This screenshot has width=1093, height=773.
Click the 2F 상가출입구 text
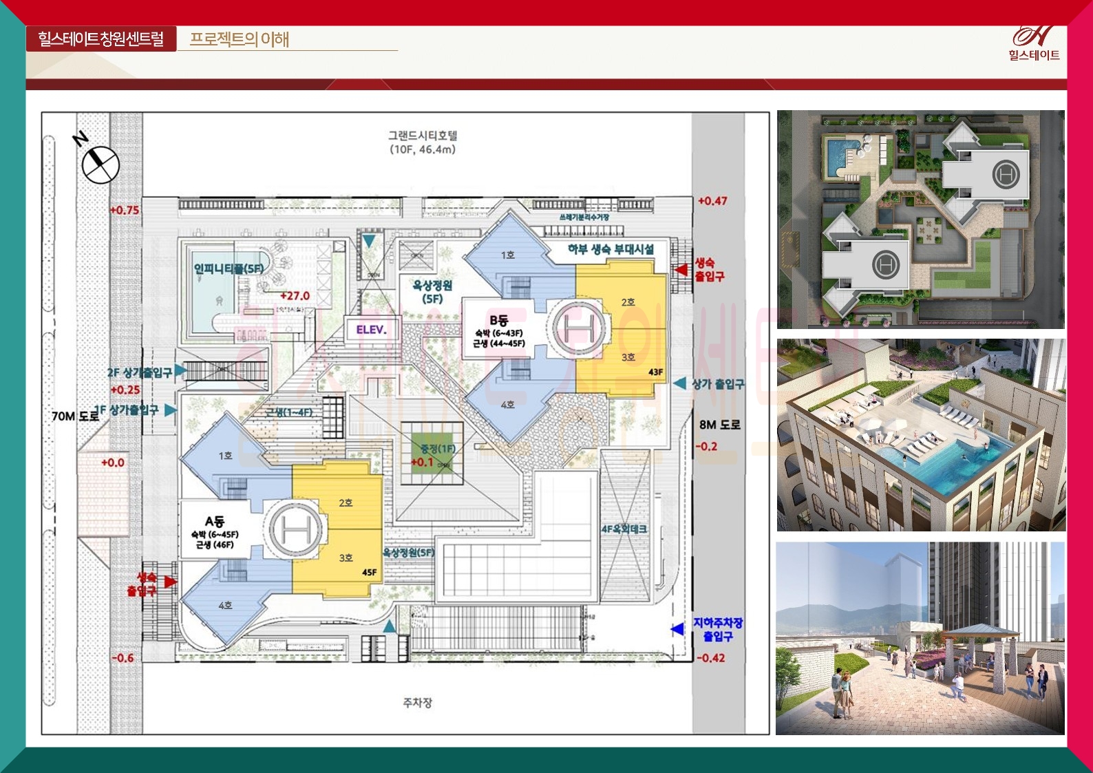[140, 372]
